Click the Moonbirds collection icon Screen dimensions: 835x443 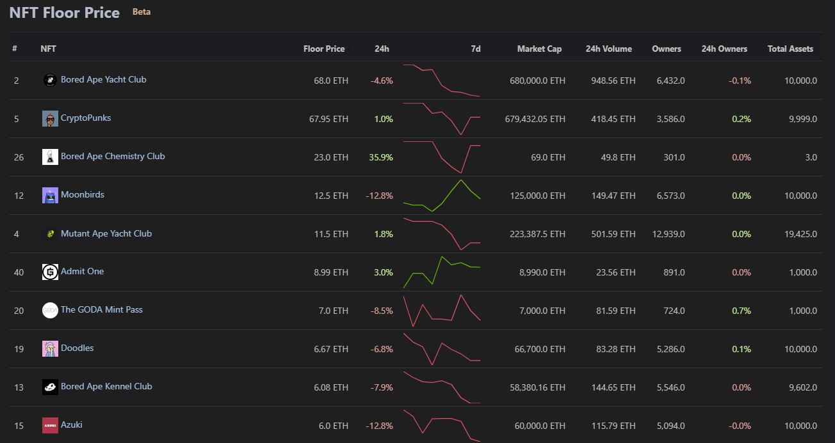tap(50, 195)
